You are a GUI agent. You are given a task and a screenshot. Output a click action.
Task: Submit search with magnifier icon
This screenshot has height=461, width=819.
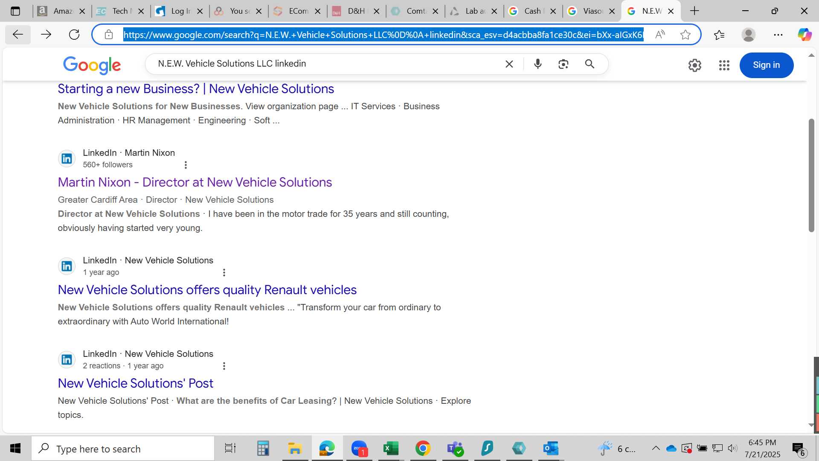590,64
